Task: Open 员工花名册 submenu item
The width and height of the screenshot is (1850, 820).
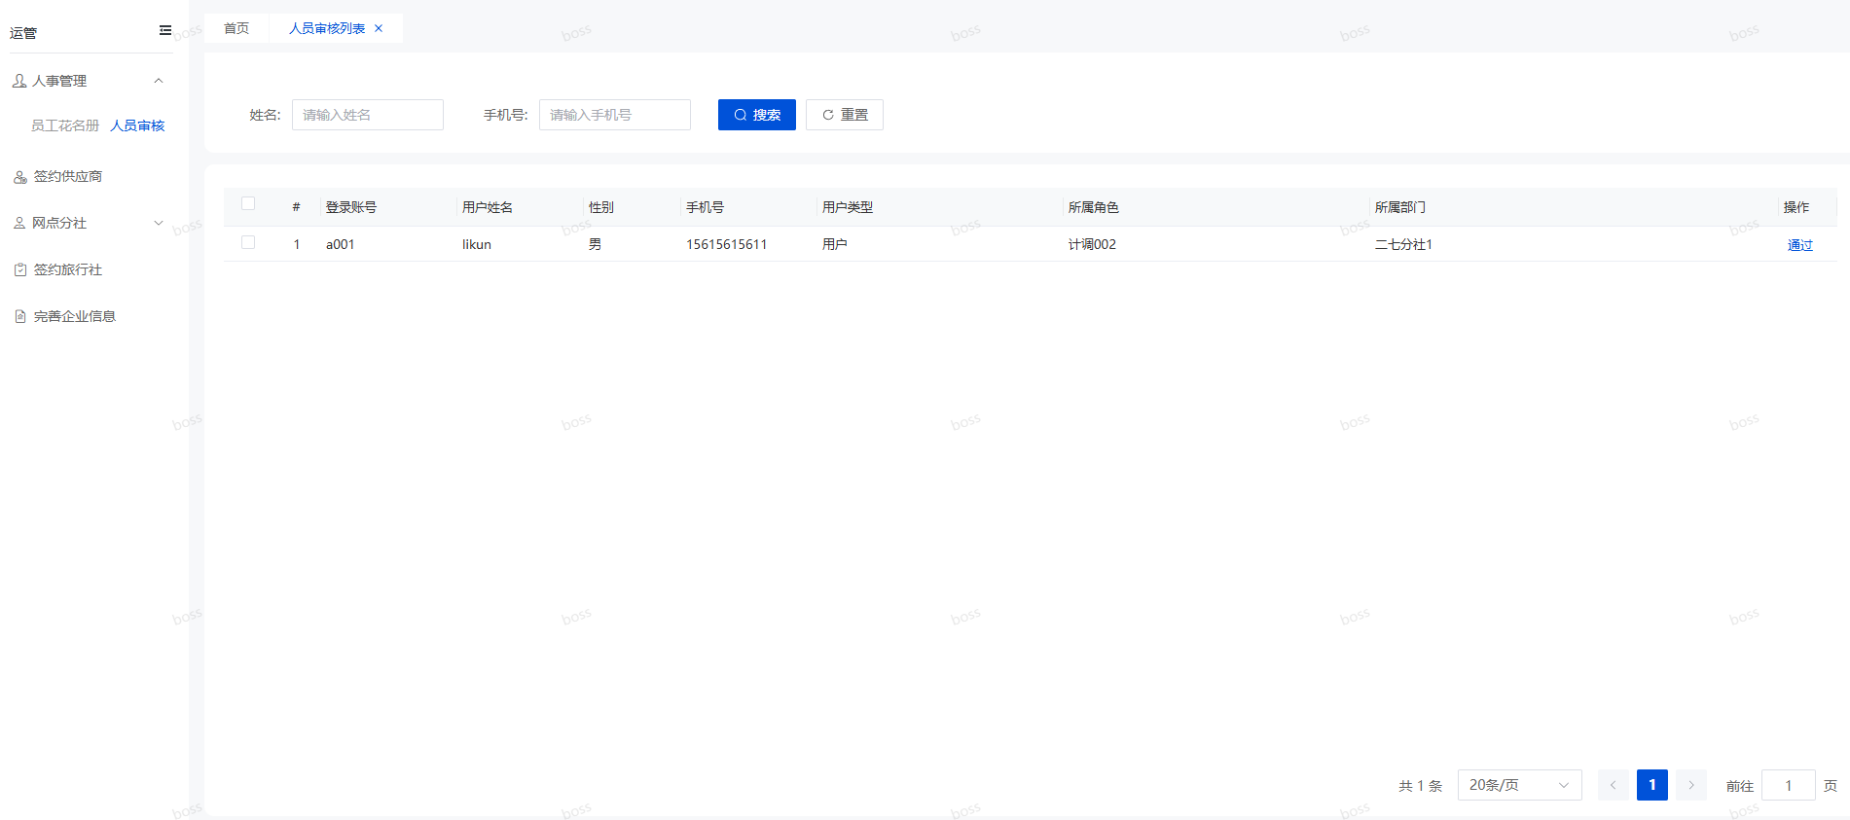Action: point(65,125)
